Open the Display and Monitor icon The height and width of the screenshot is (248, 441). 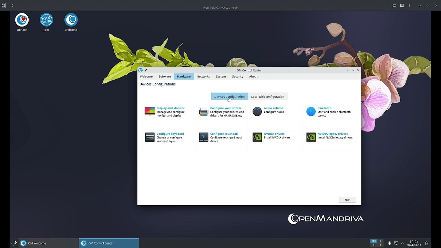pos(150,112)
